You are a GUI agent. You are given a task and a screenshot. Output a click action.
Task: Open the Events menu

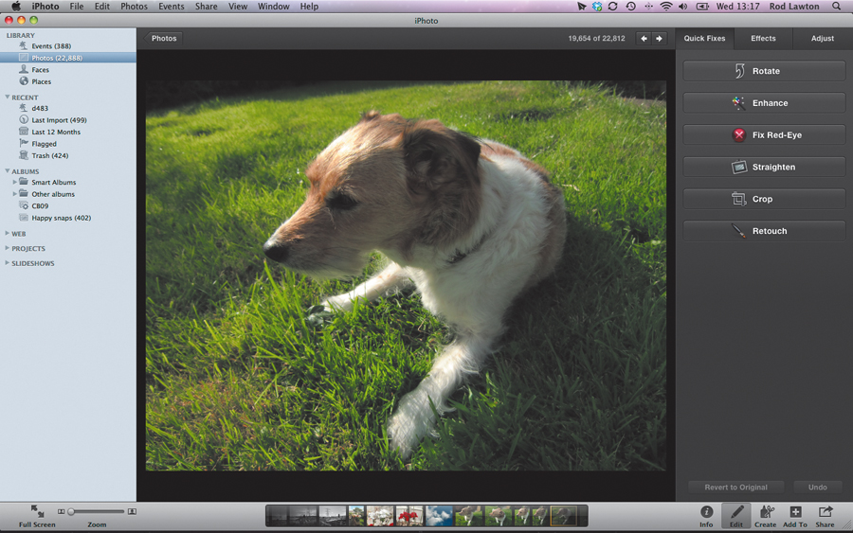[171, 7]
